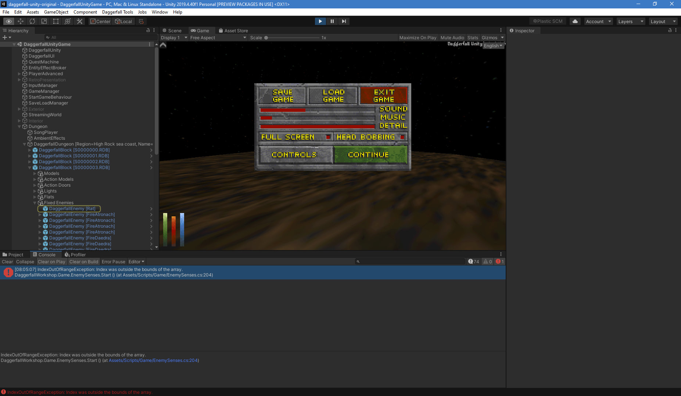Click the Pause button
Viewport: 681px width, 396px height.
[x=332, y=21]
